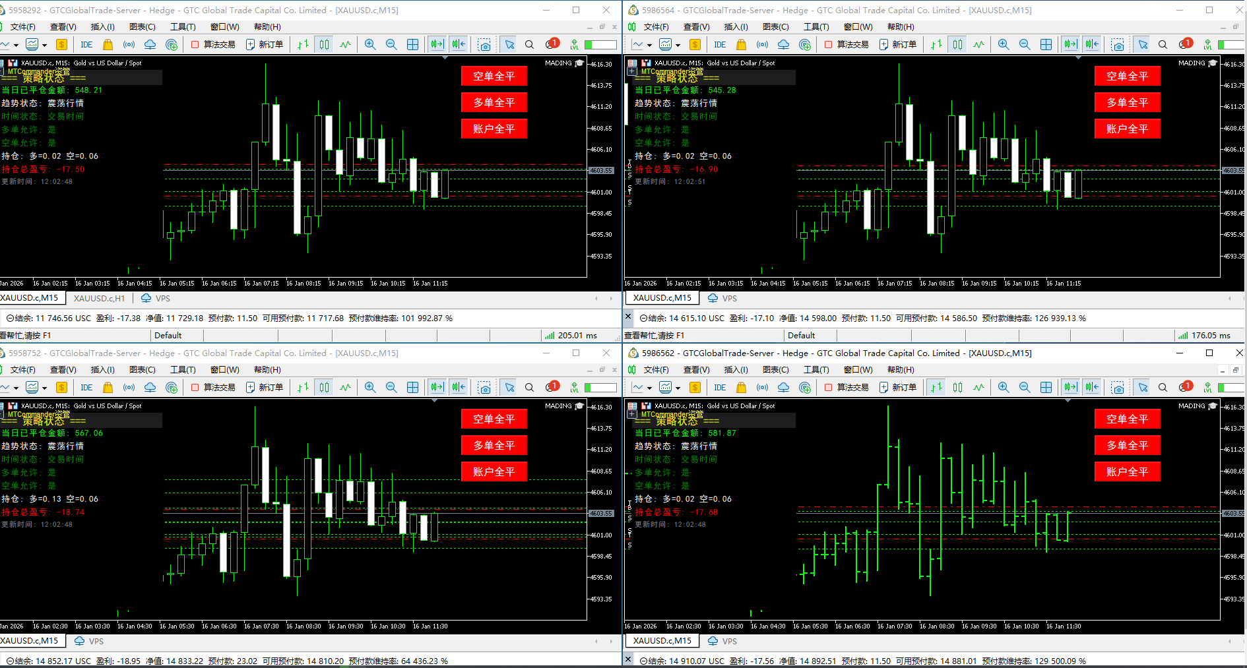Click the dollar icon in account 5958752 toolbar

pos(61,388)
